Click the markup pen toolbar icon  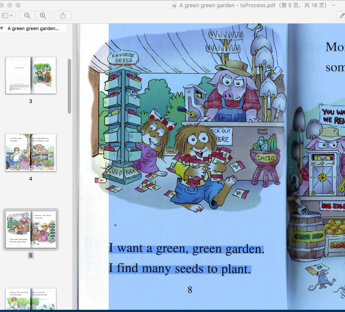pos(341,16)
